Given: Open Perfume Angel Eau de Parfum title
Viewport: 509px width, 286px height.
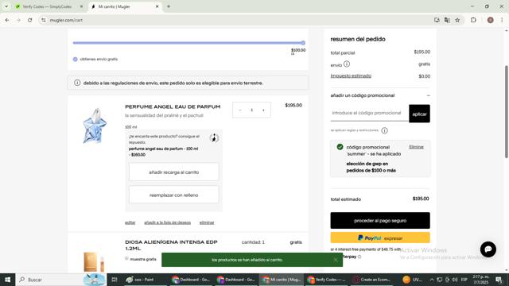Looking at the screenshot, I should pyautogui.click(x=173, y=106).
